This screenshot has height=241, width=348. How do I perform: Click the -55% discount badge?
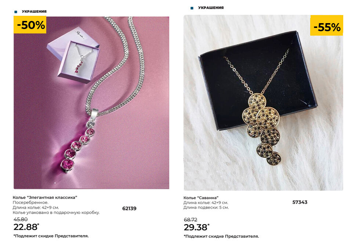point(327,27)
